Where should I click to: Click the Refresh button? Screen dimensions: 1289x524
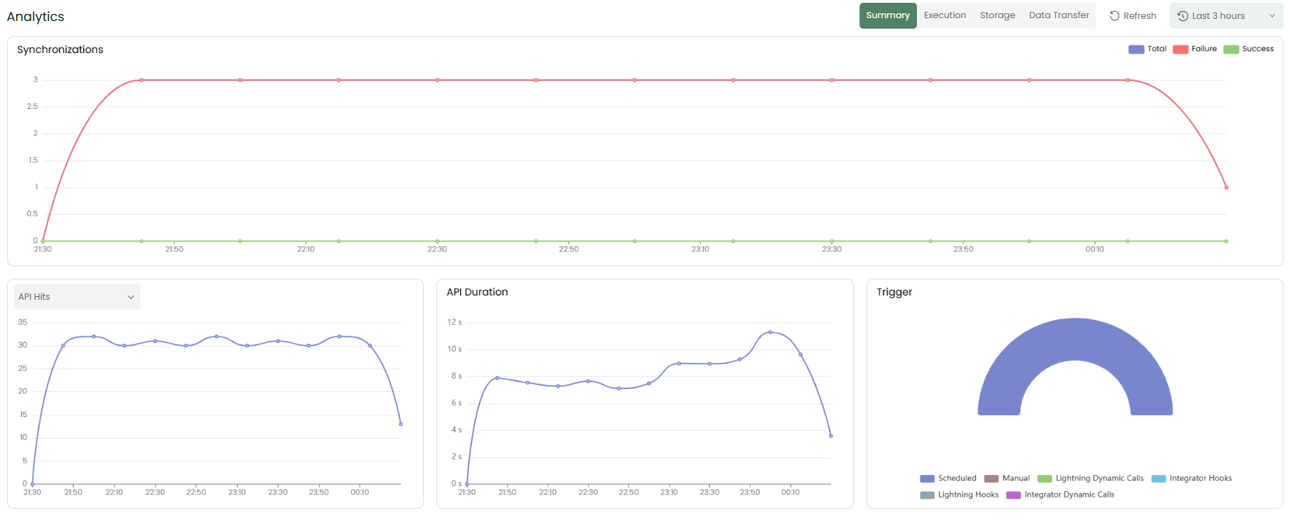[1133, 16]
